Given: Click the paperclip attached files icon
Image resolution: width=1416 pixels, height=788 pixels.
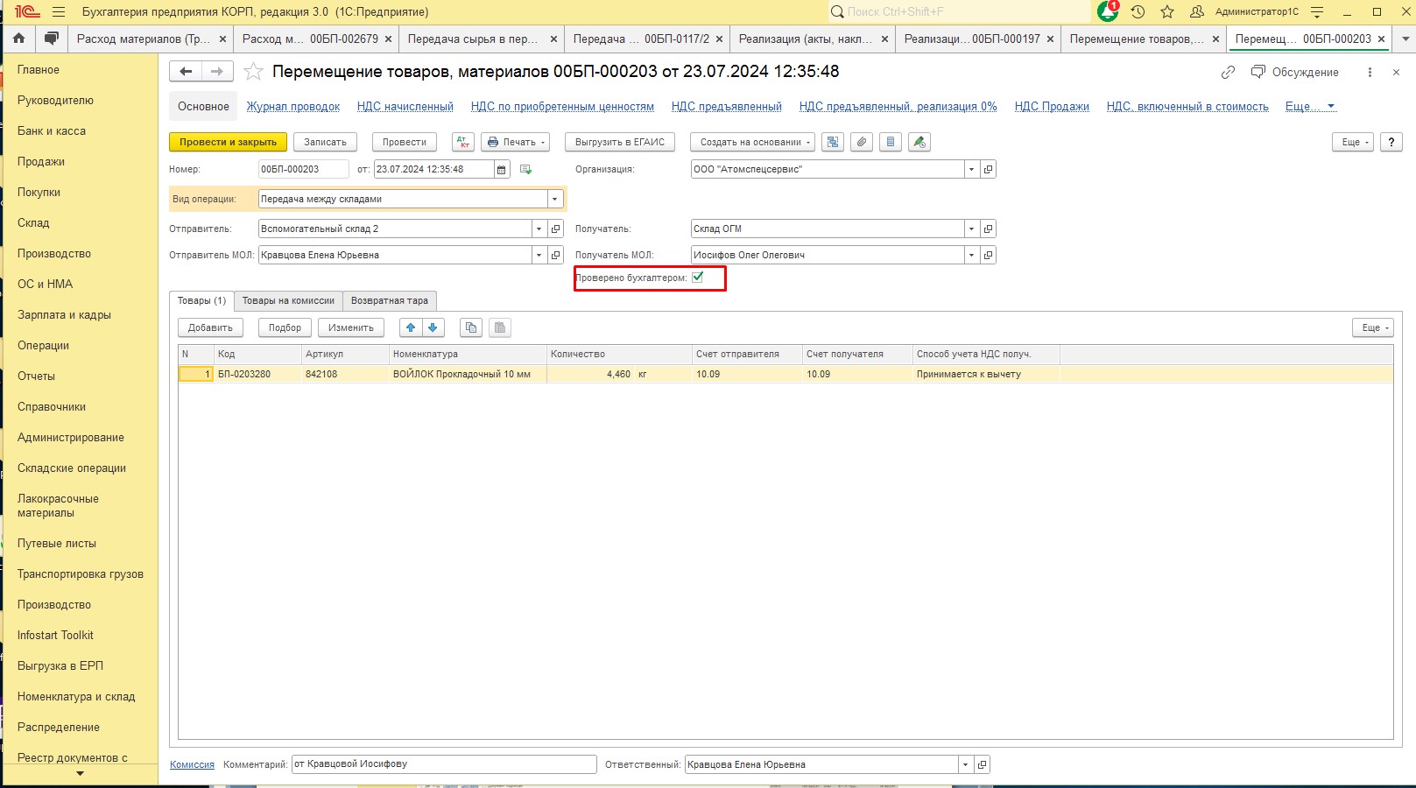Looking at the screenshot, I should click(862, 142).
